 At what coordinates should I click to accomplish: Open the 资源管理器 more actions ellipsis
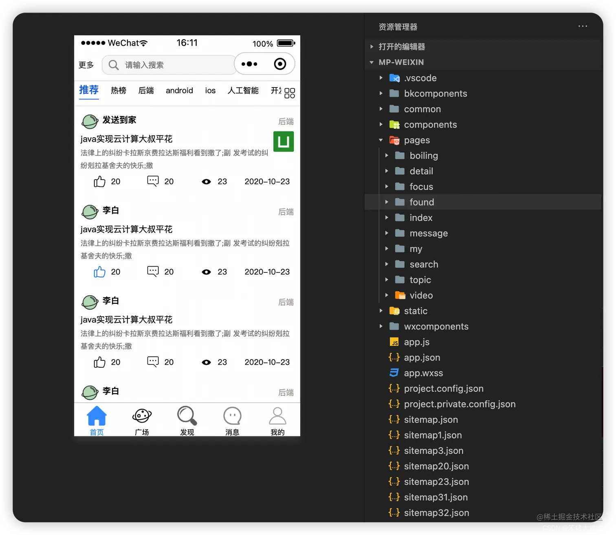(x=583, y=26)
